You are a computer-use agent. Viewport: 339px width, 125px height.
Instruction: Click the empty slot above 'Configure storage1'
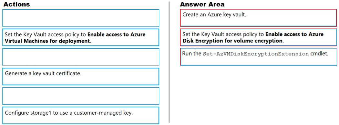click(81, 96)
